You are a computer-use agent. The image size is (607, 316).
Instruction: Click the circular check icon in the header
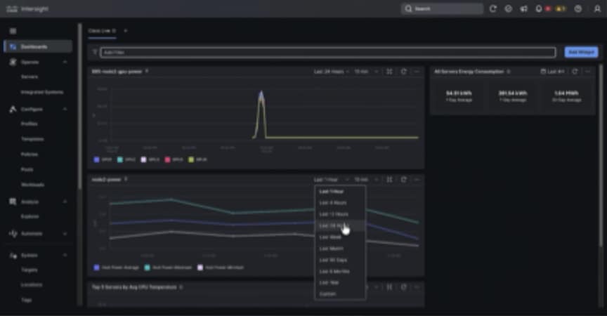click(508, 8)
